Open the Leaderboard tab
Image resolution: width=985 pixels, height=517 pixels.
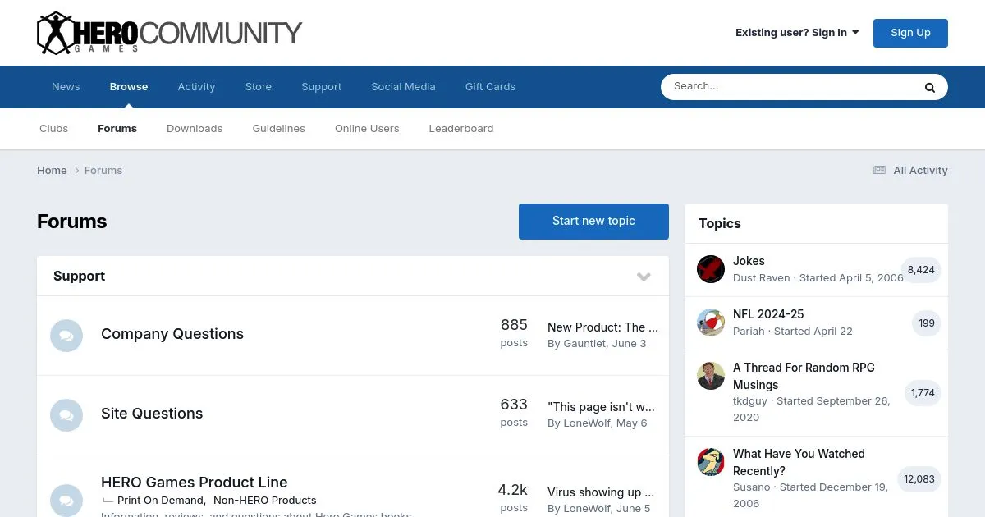461,128
